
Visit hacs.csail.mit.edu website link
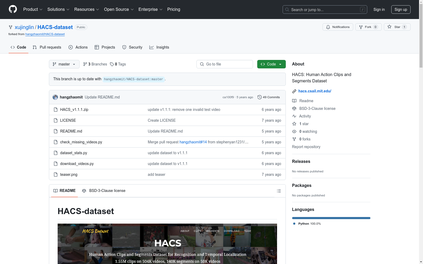tap(315, 91)
